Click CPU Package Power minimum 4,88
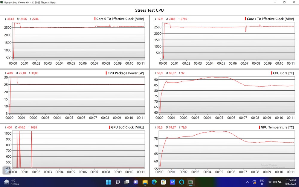This screenshot has width=299, height=187. click(10, 73)
